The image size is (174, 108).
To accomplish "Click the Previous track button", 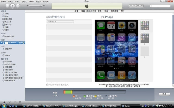I will (x=7, y=6).
